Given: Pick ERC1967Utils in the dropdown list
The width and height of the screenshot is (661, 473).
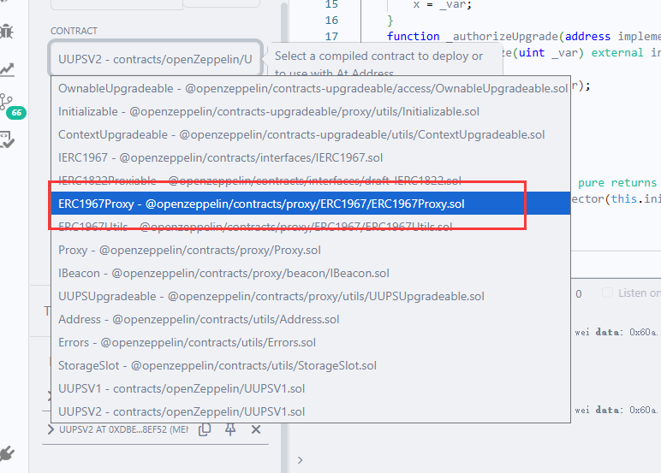Looking at the screenshot, I should (311, 227).
